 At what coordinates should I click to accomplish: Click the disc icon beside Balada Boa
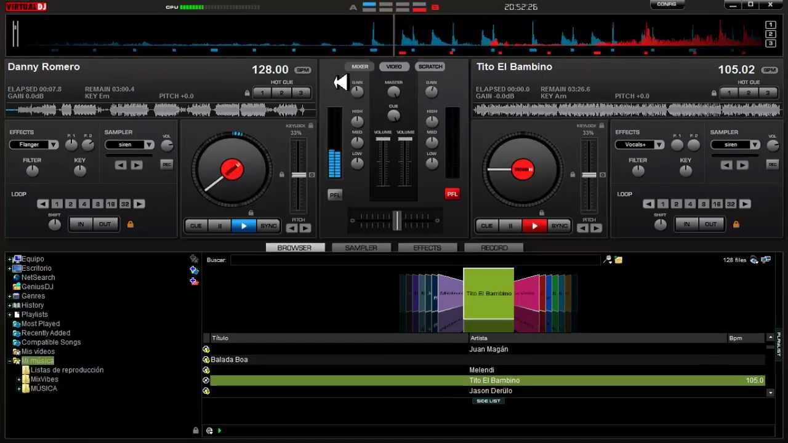coord(206,359)
